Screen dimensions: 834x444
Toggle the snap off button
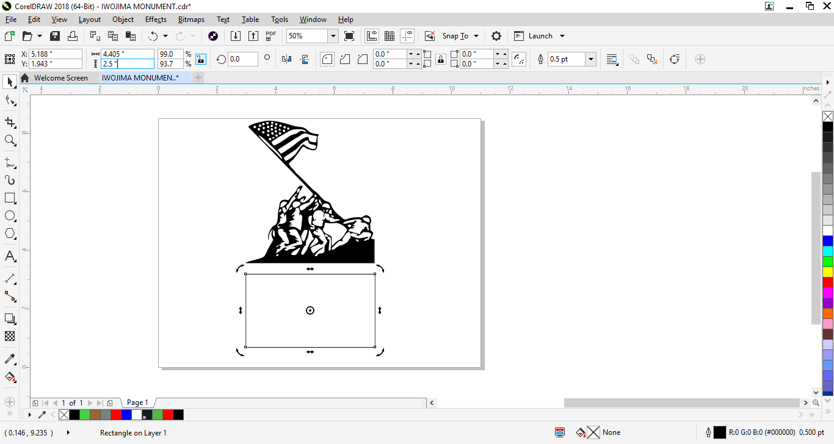(x=430, y=36)
